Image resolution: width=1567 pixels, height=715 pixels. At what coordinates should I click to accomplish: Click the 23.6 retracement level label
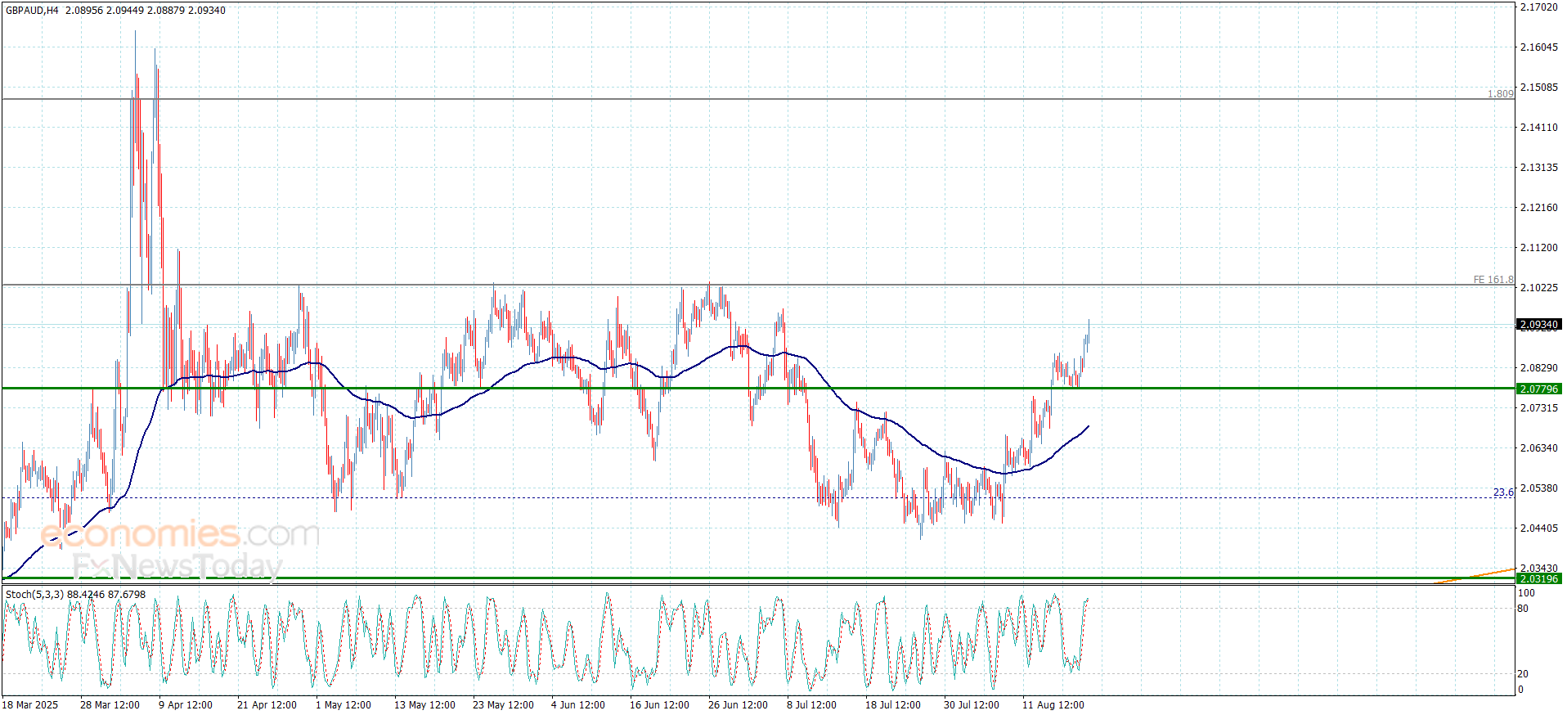(1503, 492)
